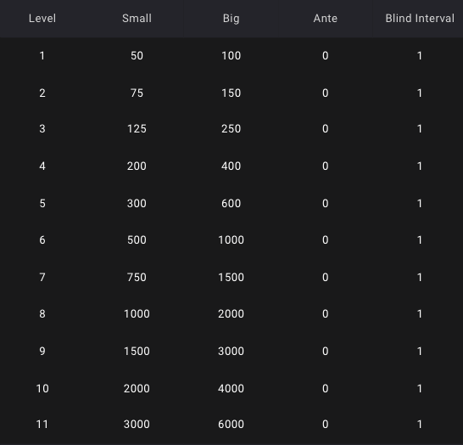Select level 9 row number
The image size is (463, 445).
[42, 351]
